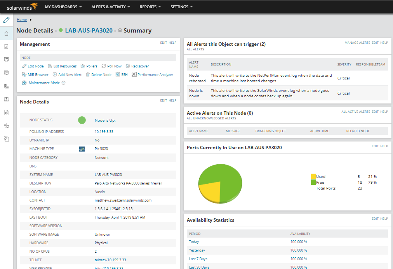
Task: Click the document gear sidebar icon
Action: (x=7, y=112)
